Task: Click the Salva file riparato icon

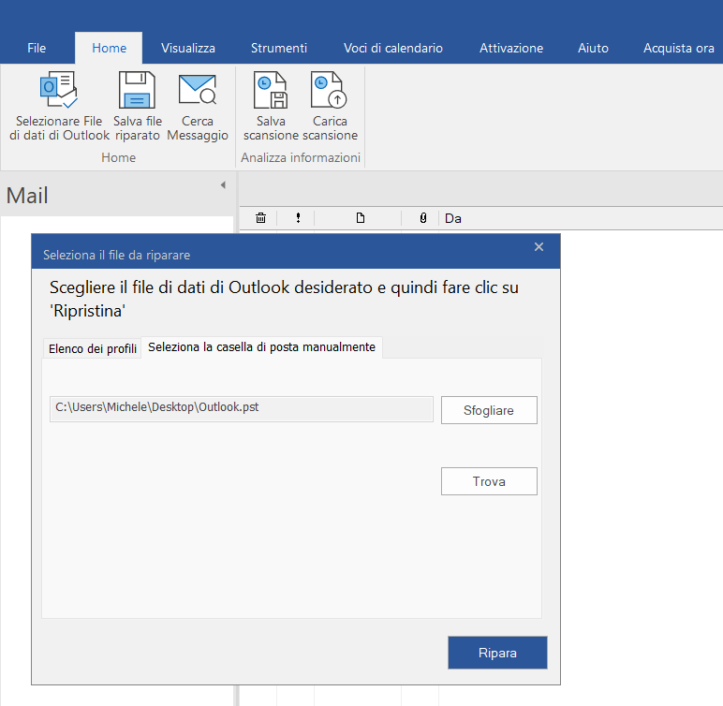Action: point(137,90)
